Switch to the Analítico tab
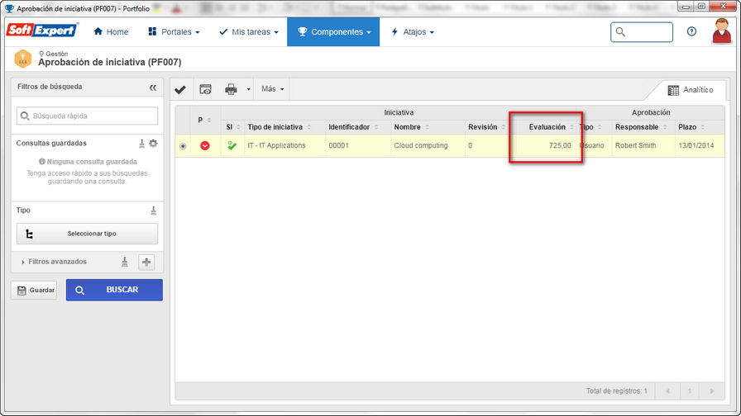Image resolution: width=741 pixels, height=416 pixels. (691, 90)
